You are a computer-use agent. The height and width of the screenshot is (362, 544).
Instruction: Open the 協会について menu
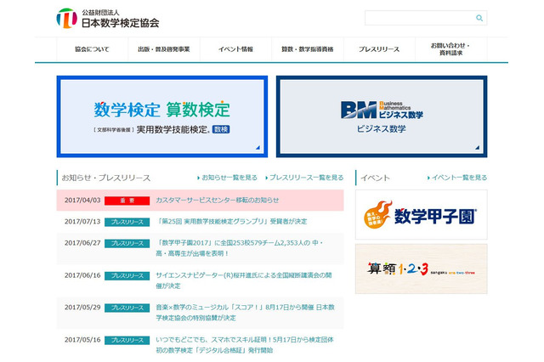[92, 49]
